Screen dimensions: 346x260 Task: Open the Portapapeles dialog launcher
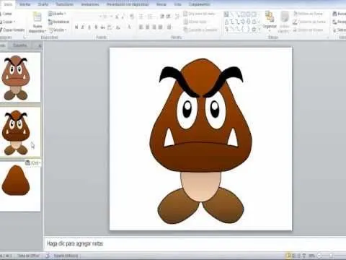coord(25,38)
